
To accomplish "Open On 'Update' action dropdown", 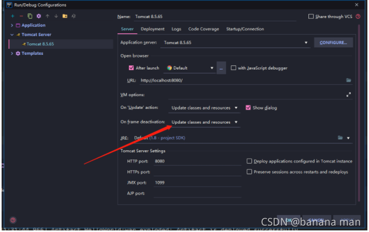I will [x=204, y=108].
